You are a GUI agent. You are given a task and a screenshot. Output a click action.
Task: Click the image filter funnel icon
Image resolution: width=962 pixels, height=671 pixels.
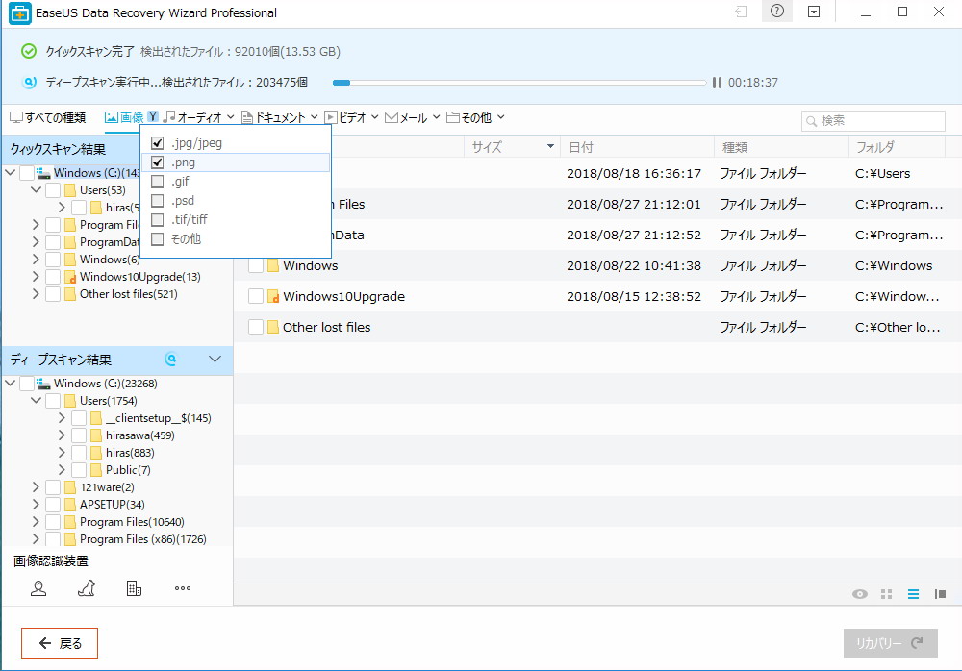click(x=153, y=116)
